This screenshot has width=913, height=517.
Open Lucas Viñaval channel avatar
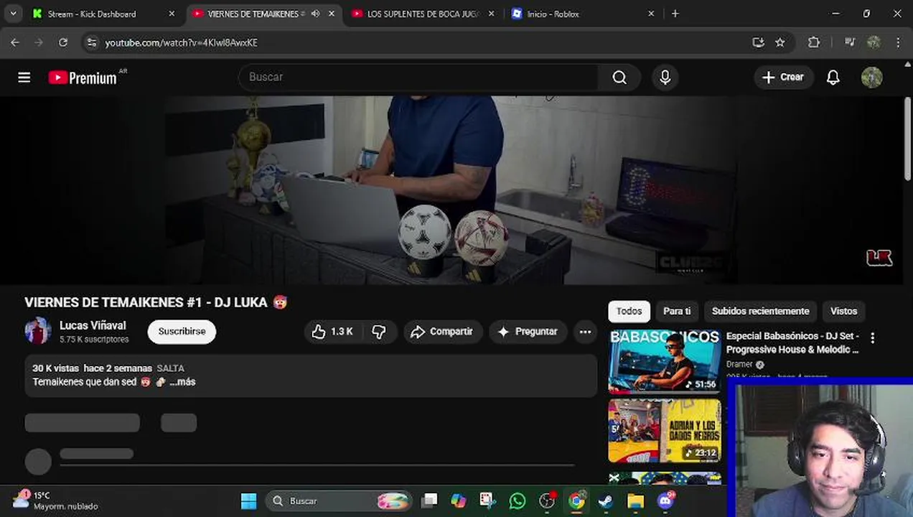click(x=38, y=331)
